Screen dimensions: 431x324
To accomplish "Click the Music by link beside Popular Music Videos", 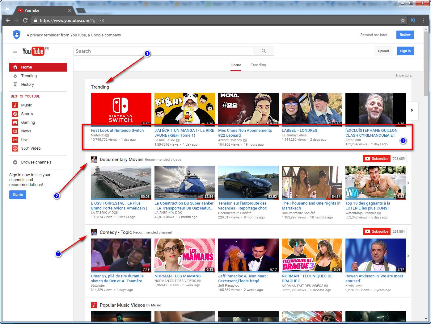I will (156, 305).
